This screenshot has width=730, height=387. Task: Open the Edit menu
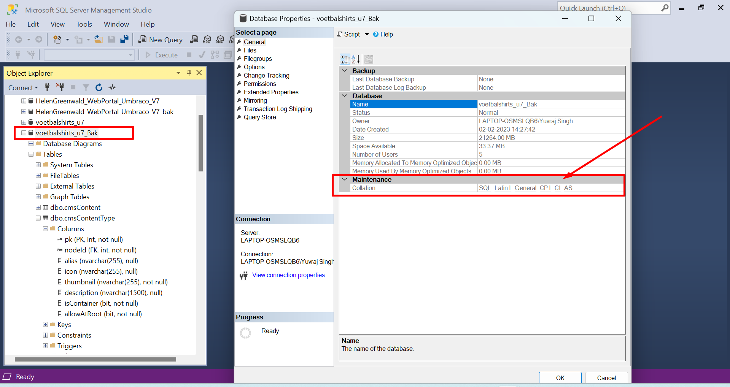[x=33, y=24]
